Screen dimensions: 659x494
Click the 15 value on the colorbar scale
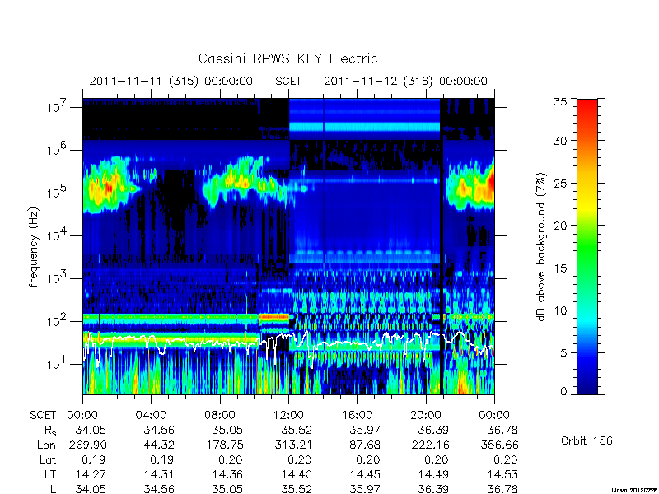560,268
